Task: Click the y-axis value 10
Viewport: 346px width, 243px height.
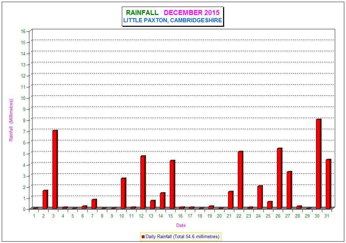Action: point(23,98)
